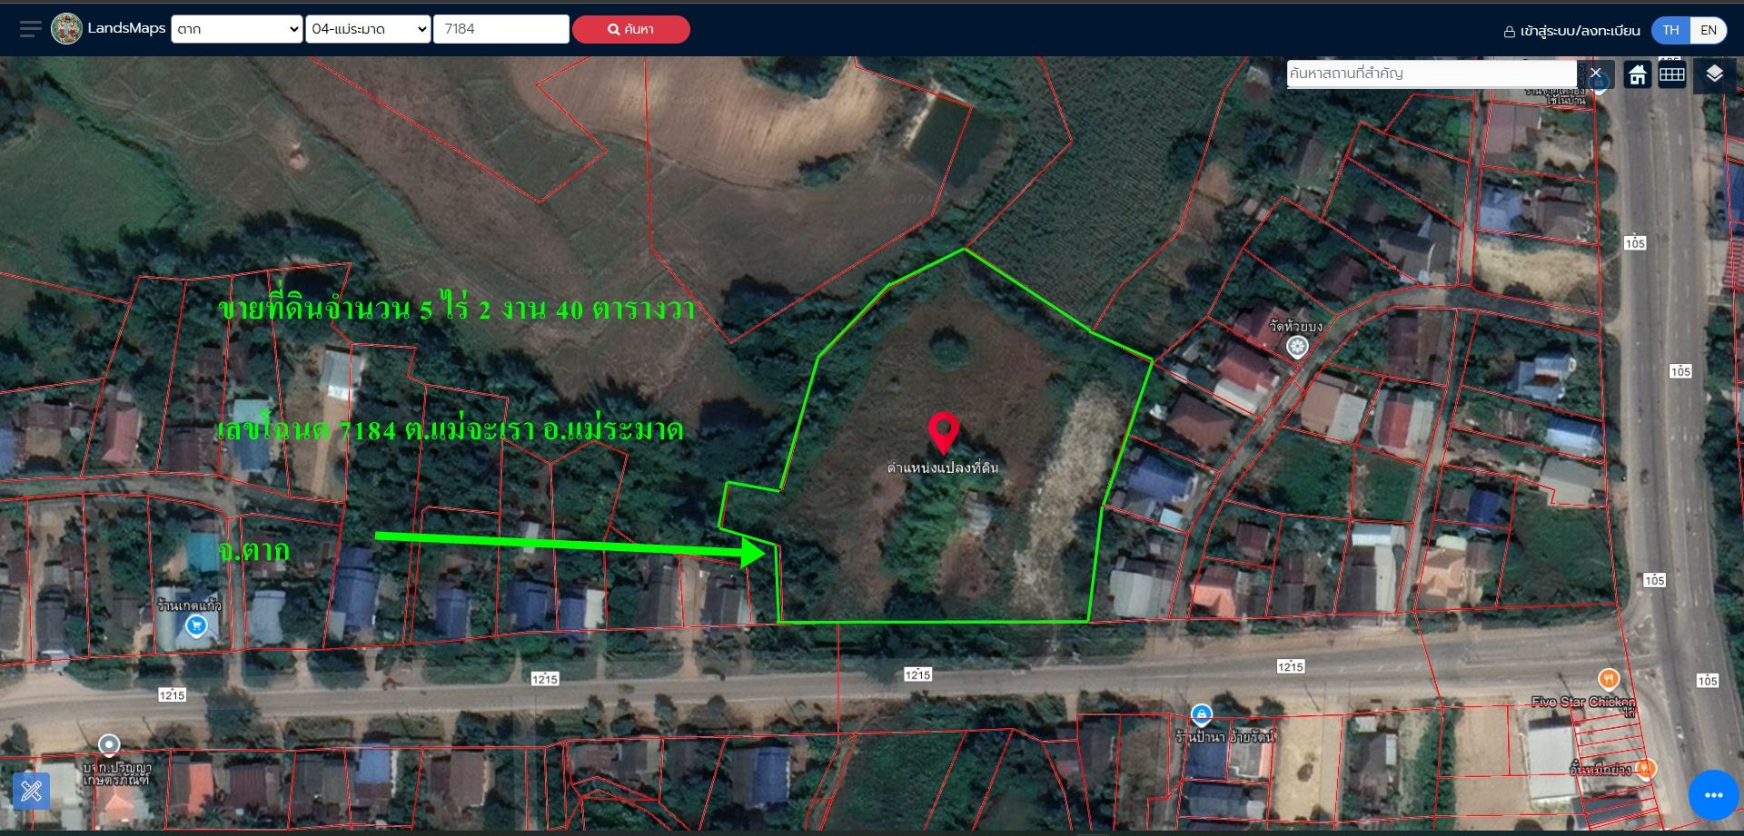Screen dimensions: 1744x836
Task: Select the measurement tools icon
Action: tap(31, 791)
